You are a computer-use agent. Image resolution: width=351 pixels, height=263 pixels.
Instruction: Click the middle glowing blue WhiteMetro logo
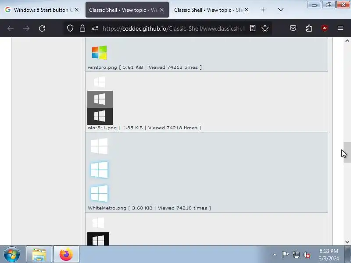pyautogui.click(x=100, y=170)
